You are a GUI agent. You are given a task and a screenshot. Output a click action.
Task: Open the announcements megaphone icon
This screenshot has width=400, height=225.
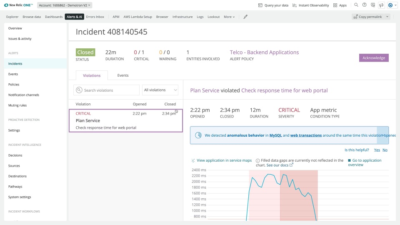tap(381, 5)
